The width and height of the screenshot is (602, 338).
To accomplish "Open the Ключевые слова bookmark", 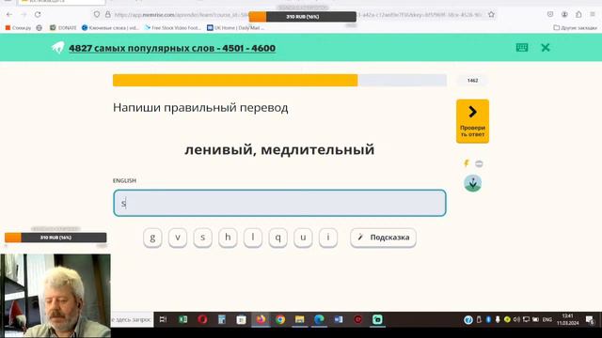I will click(110, 27).
